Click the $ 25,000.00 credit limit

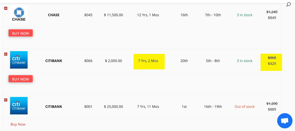tap(114, 107)
